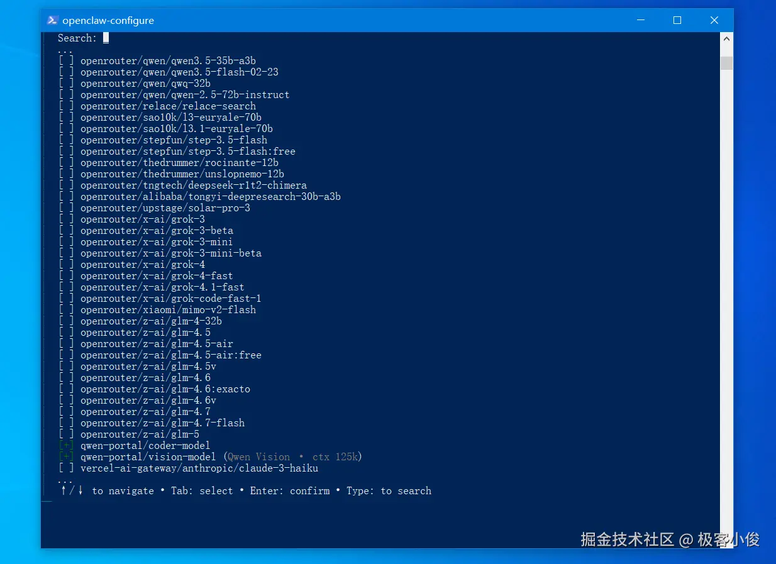Select text openrouter/thedrummer/unslopnemo-12b
Screen dimensions: 776x564
click(x=182, y=174)
